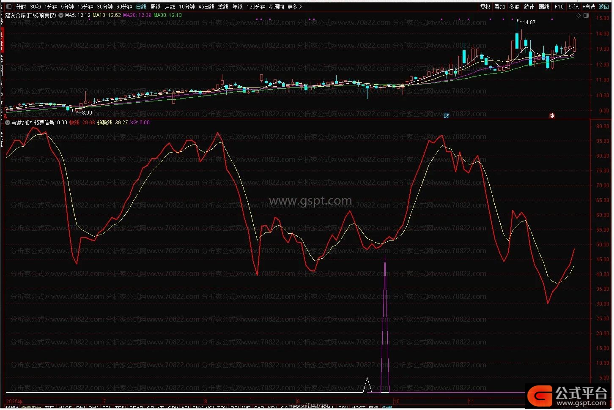This screenshot has height=410, width=614.
Task: Switch to the 周线 weekly chart
Action: coord(156,7)
